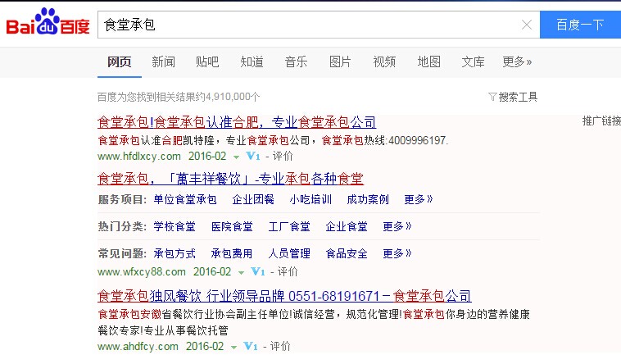Click 更多» in the 热门分类 row

coord(397,226)
